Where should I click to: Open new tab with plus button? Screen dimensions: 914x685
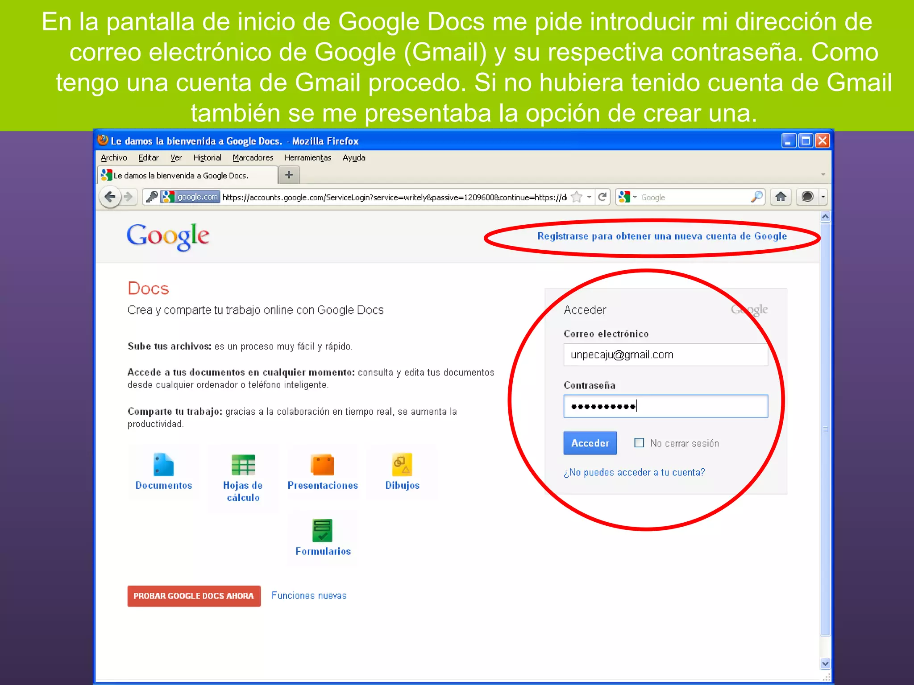pyautogui.click(x=289, y=175)
